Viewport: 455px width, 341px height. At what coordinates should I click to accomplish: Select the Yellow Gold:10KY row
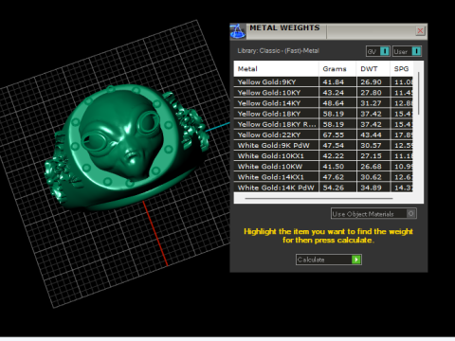(x=323, y=93)
